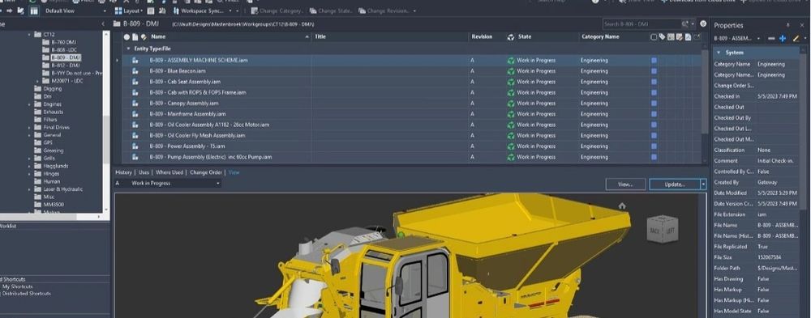Open the Default View dropdown
The image size is (811, 318).
click(x=75, y=11)
